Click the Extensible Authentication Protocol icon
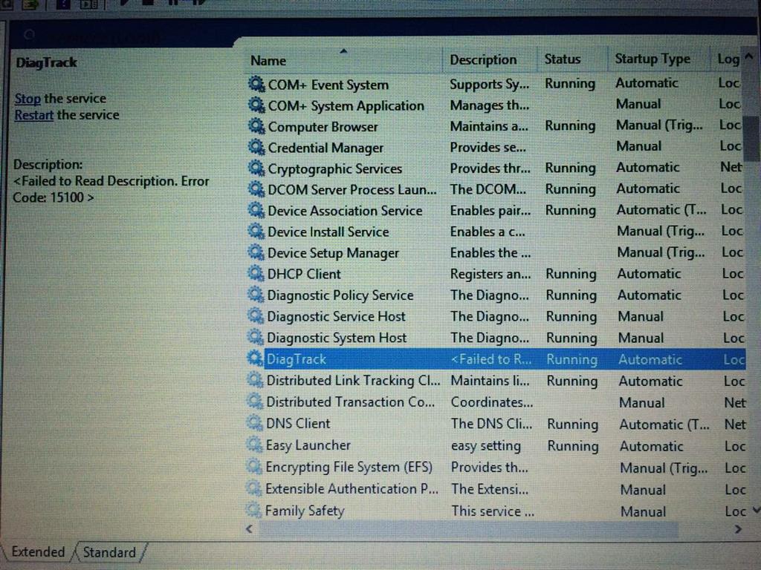This screenshot has height=570, width=761. [253, 488]
